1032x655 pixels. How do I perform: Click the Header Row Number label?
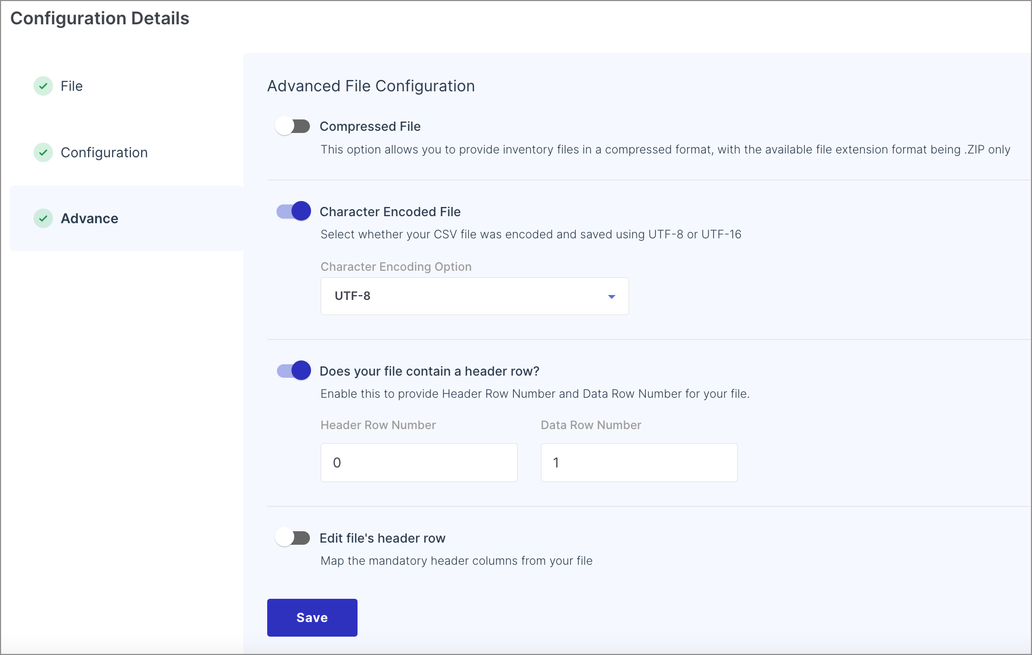point(378,425)
